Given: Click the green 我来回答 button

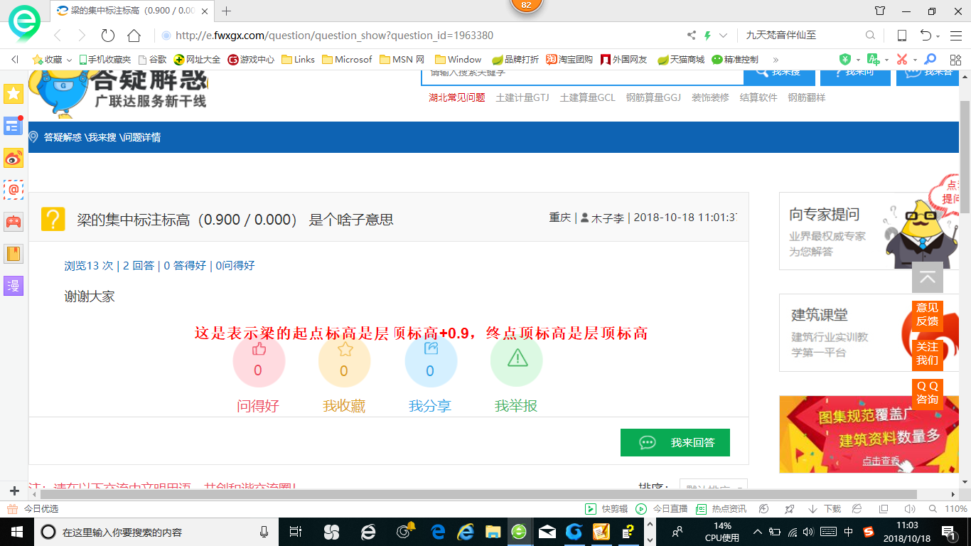Looking at the screenshot, I should click(675, 442).
